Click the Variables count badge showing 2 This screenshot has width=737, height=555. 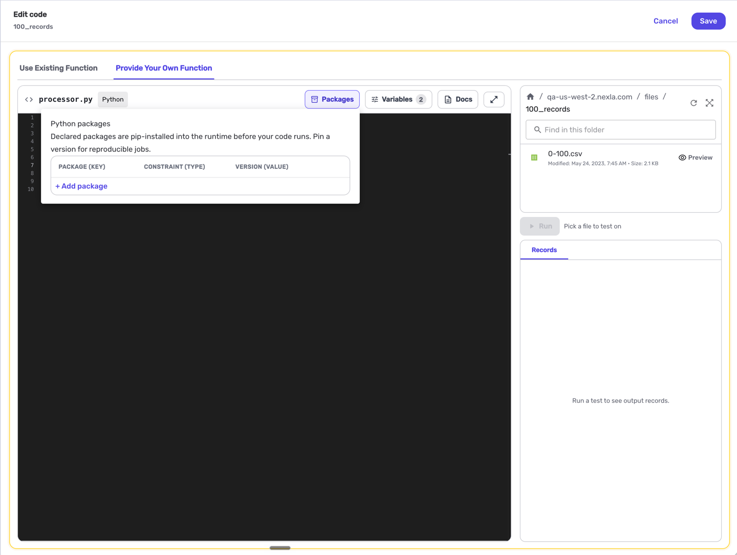click(421, 99)
